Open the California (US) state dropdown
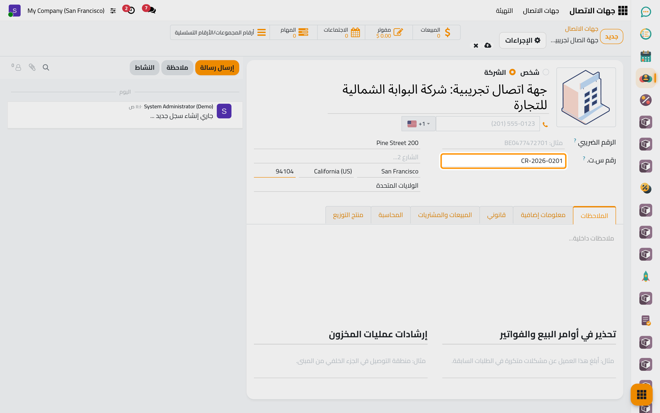 click(326, 171)
